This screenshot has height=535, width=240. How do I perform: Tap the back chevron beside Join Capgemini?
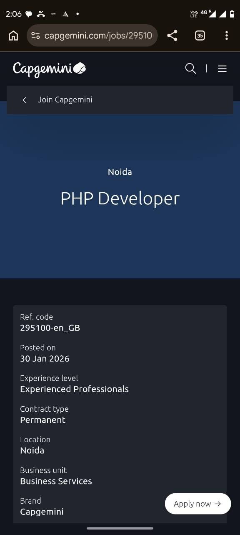[x=24, y=100]
